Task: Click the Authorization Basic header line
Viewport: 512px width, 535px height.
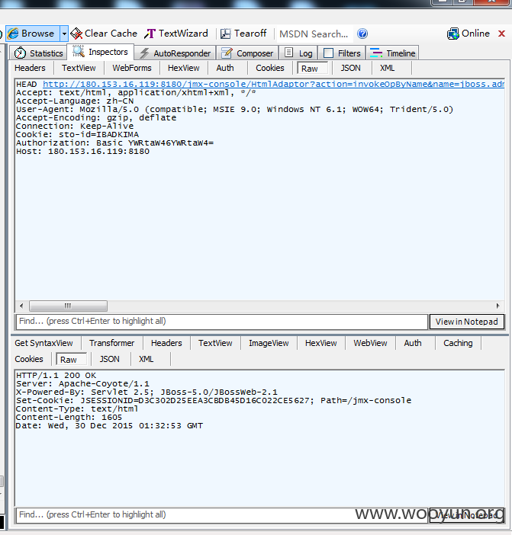Action: [114, 143]
